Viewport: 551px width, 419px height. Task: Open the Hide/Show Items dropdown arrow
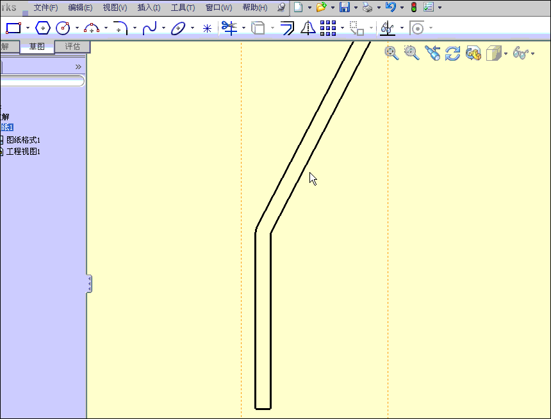point(532,54)
